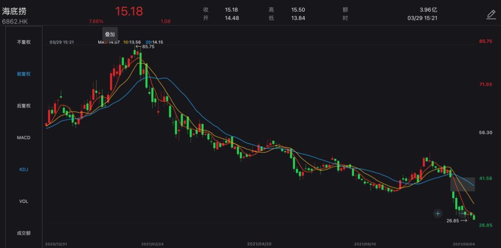Select 后复权 adjustment mode

pyautogui.click(x=24, y=106)
